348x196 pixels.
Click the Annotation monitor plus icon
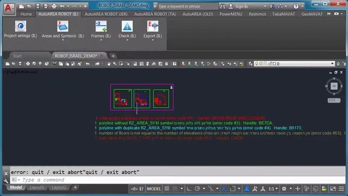297,189
